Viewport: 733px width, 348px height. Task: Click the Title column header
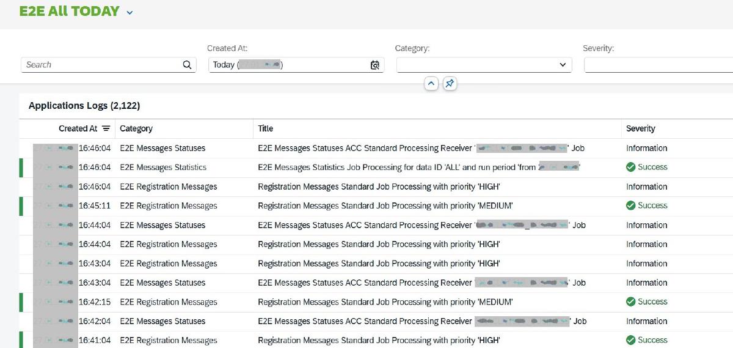pos(266,128)
